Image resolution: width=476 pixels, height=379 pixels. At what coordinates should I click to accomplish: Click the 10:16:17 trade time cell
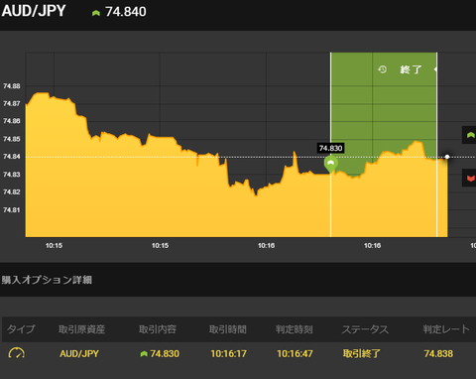[x=228, y=353]
